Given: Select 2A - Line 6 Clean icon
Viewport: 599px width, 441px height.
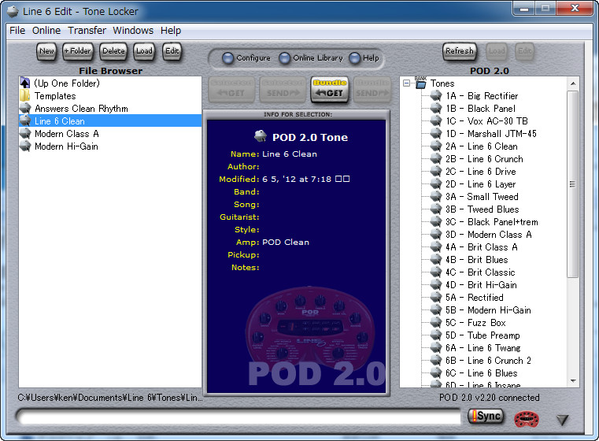Looking at the screenshot, I should pos(436,146).
